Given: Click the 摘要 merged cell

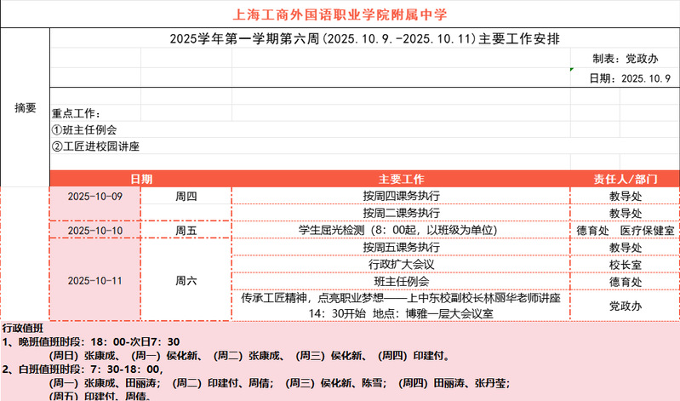Looking at the screenshot, I should [26, 108].
